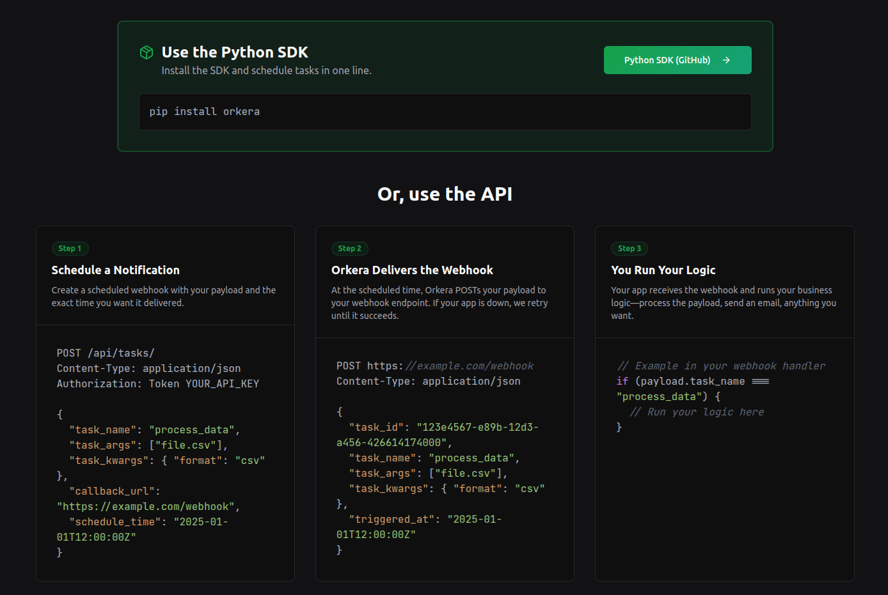Click the "callback_url": key in Step 1 code
Viewport: 888px width, 595px height.
115,491
